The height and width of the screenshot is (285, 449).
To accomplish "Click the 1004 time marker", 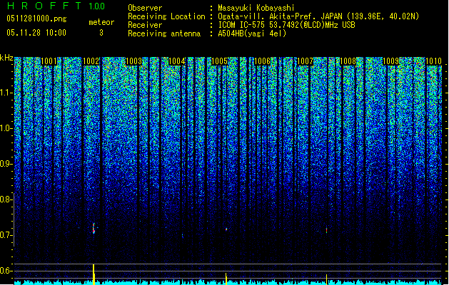I will [177, 61].
